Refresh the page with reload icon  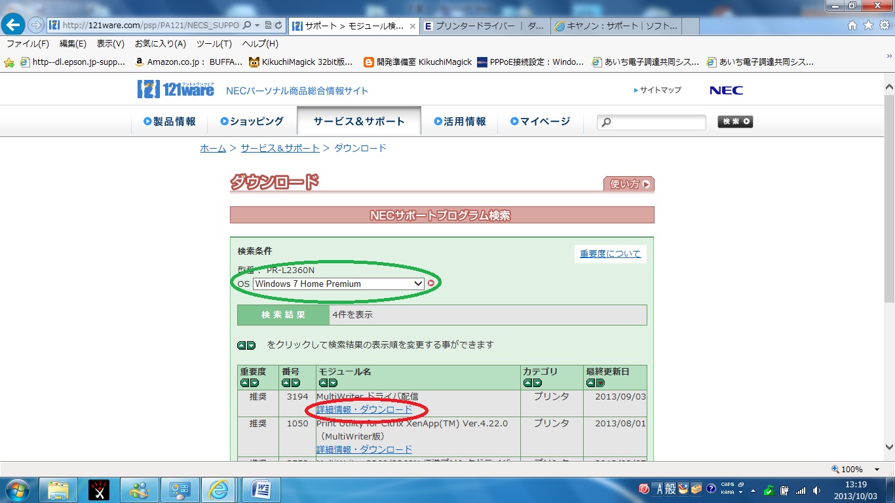click(278, 26)
